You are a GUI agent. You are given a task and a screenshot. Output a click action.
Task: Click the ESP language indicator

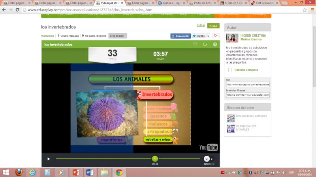click(292, 173)
